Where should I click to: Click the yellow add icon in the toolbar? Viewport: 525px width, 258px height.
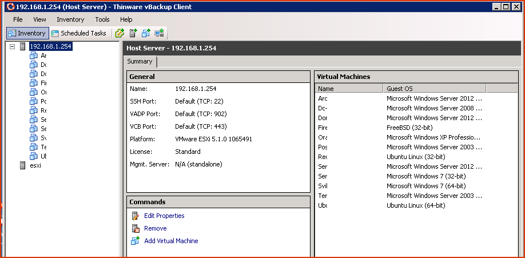(120, 33)
